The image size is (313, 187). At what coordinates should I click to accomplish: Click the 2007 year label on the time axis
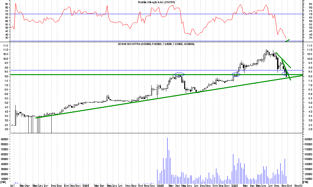(x=234, y=186)
